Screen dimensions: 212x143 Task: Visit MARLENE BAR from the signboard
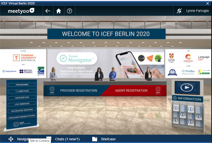22,97
